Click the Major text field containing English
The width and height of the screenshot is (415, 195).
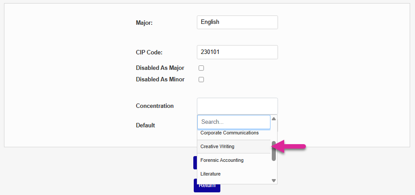click(x=237, y=22)
